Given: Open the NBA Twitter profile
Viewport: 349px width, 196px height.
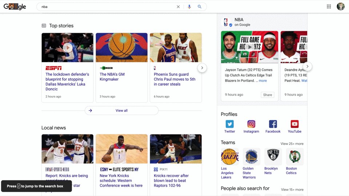Looking at the screenshot, I should pyautogui.click(x=229, y=126).
